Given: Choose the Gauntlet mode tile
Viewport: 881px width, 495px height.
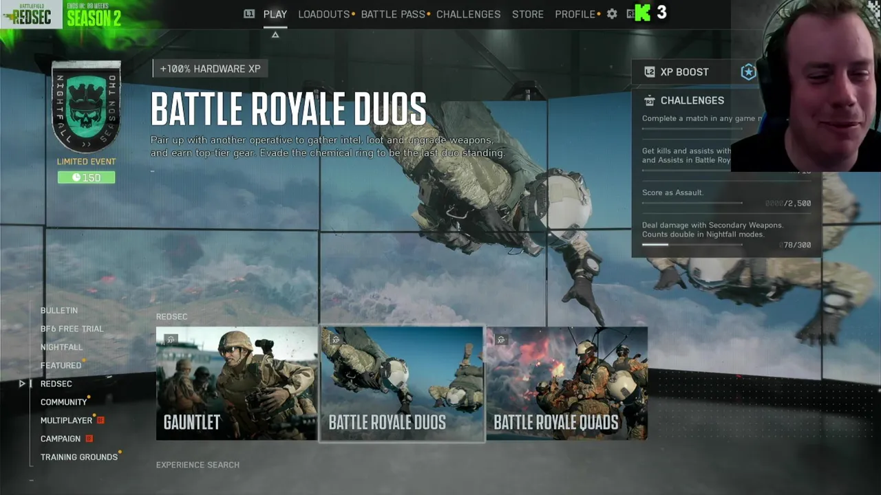Looking at the screenshot, I should click(237, 384).
